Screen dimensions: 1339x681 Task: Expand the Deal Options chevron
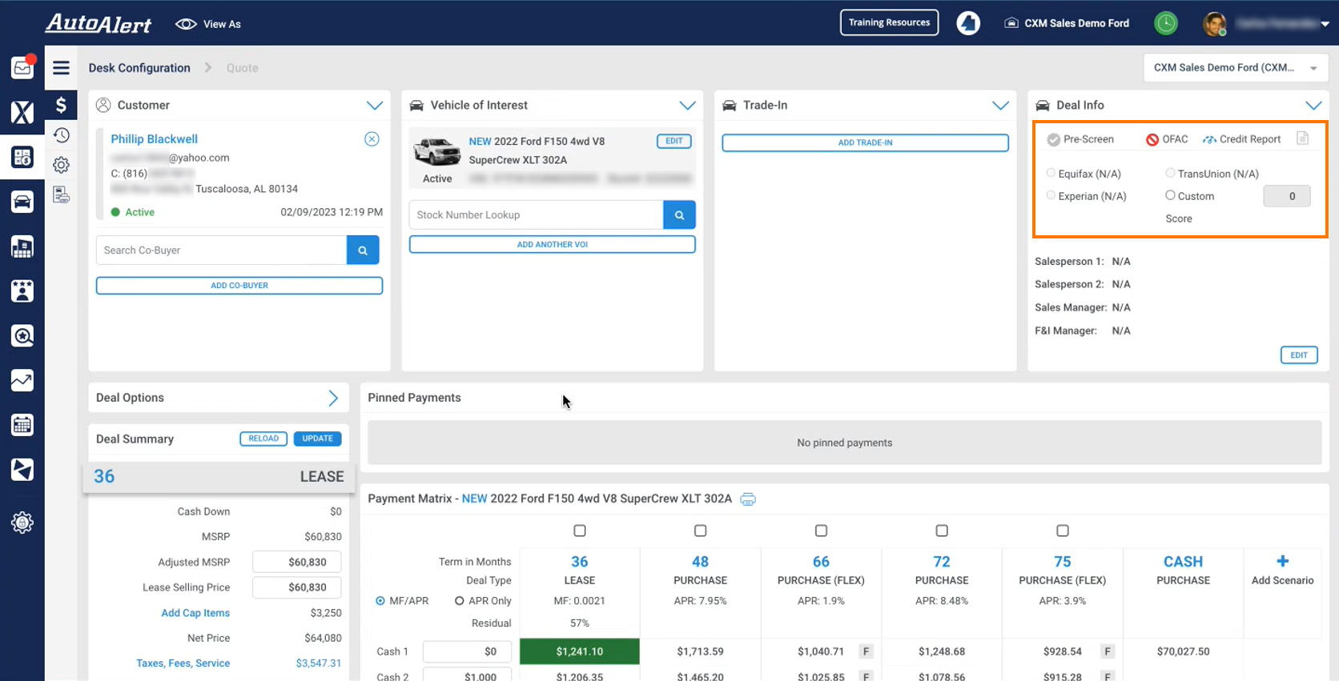click(333, 398)
